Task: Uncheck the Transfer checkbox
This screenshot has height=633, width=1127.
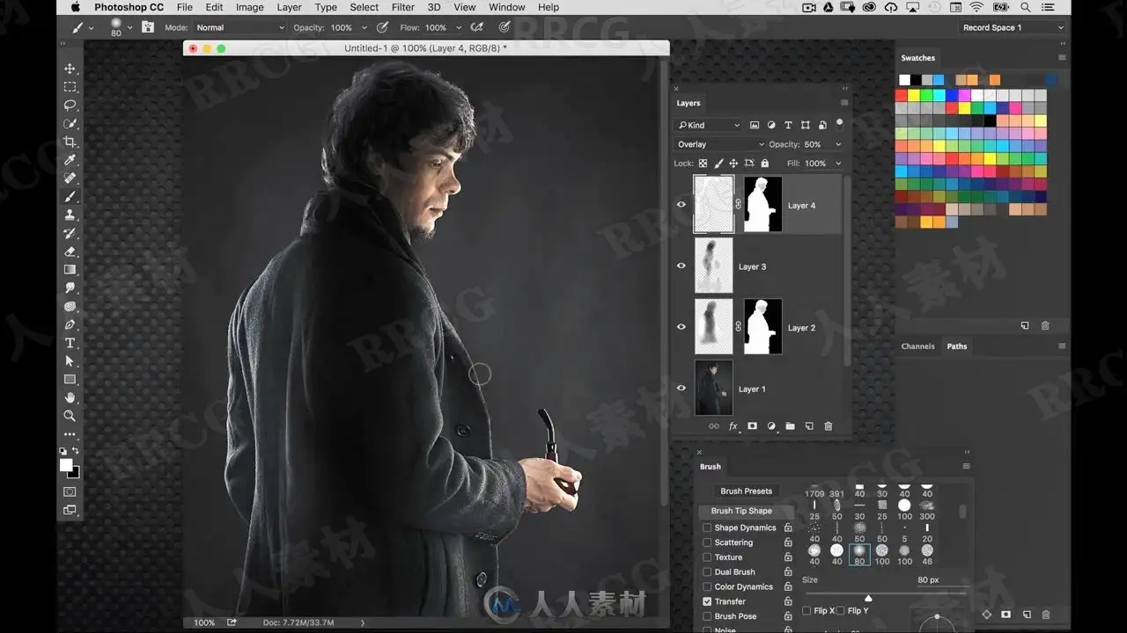Action: (x=707, y=601)
